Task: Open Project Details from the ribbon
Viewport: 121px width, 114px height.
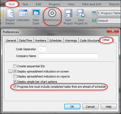Action: (10, 17)
